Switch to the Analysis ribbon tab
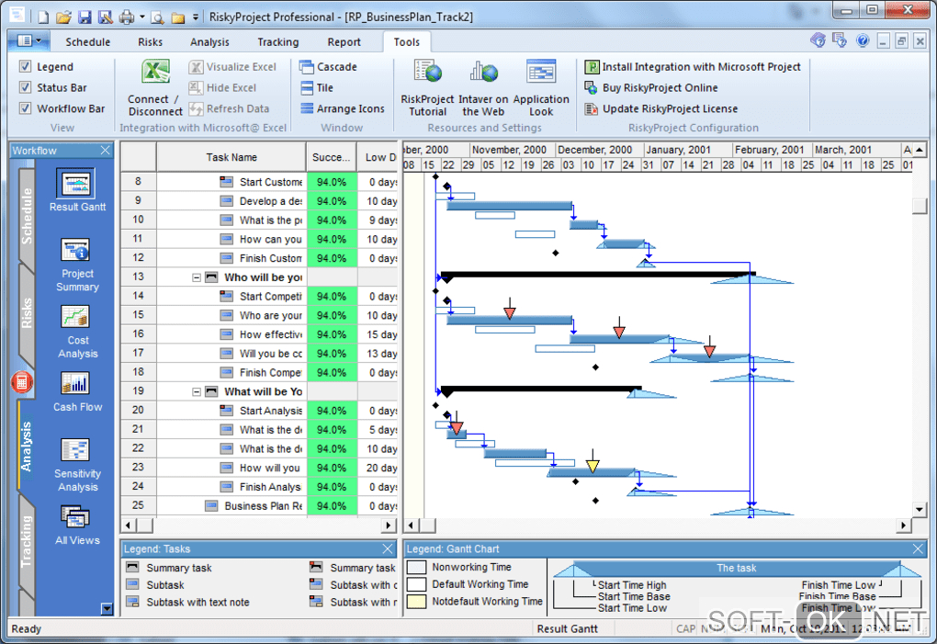 (x=209, y=42)
